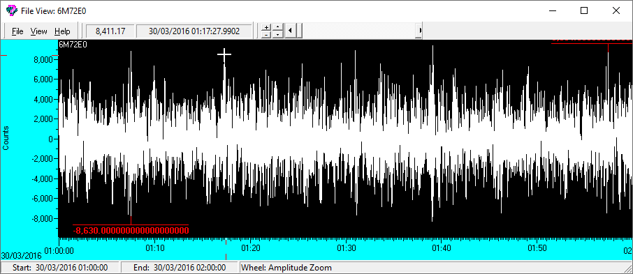Image resolution: width=633 pixels, height=274 pixels.
Task: Click the Start time status field
Action: click(60, 268)
